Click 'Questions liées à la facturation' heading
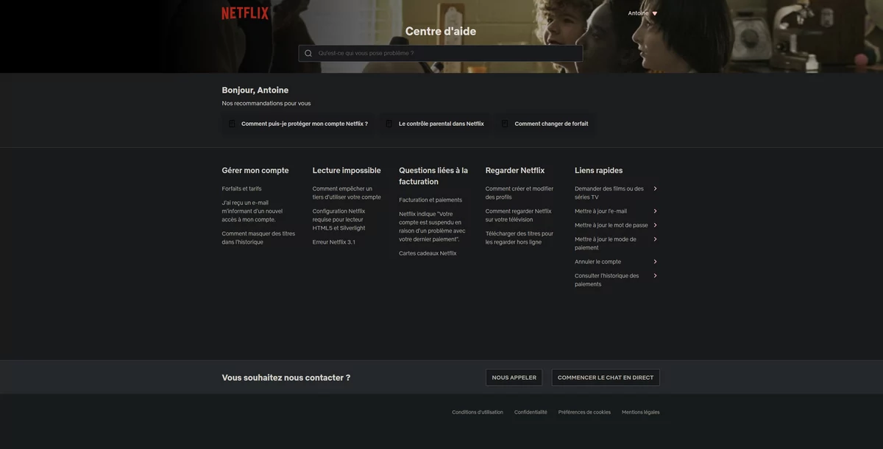The height and width of the screenshot is (449, 883). [x=433, y=176]
